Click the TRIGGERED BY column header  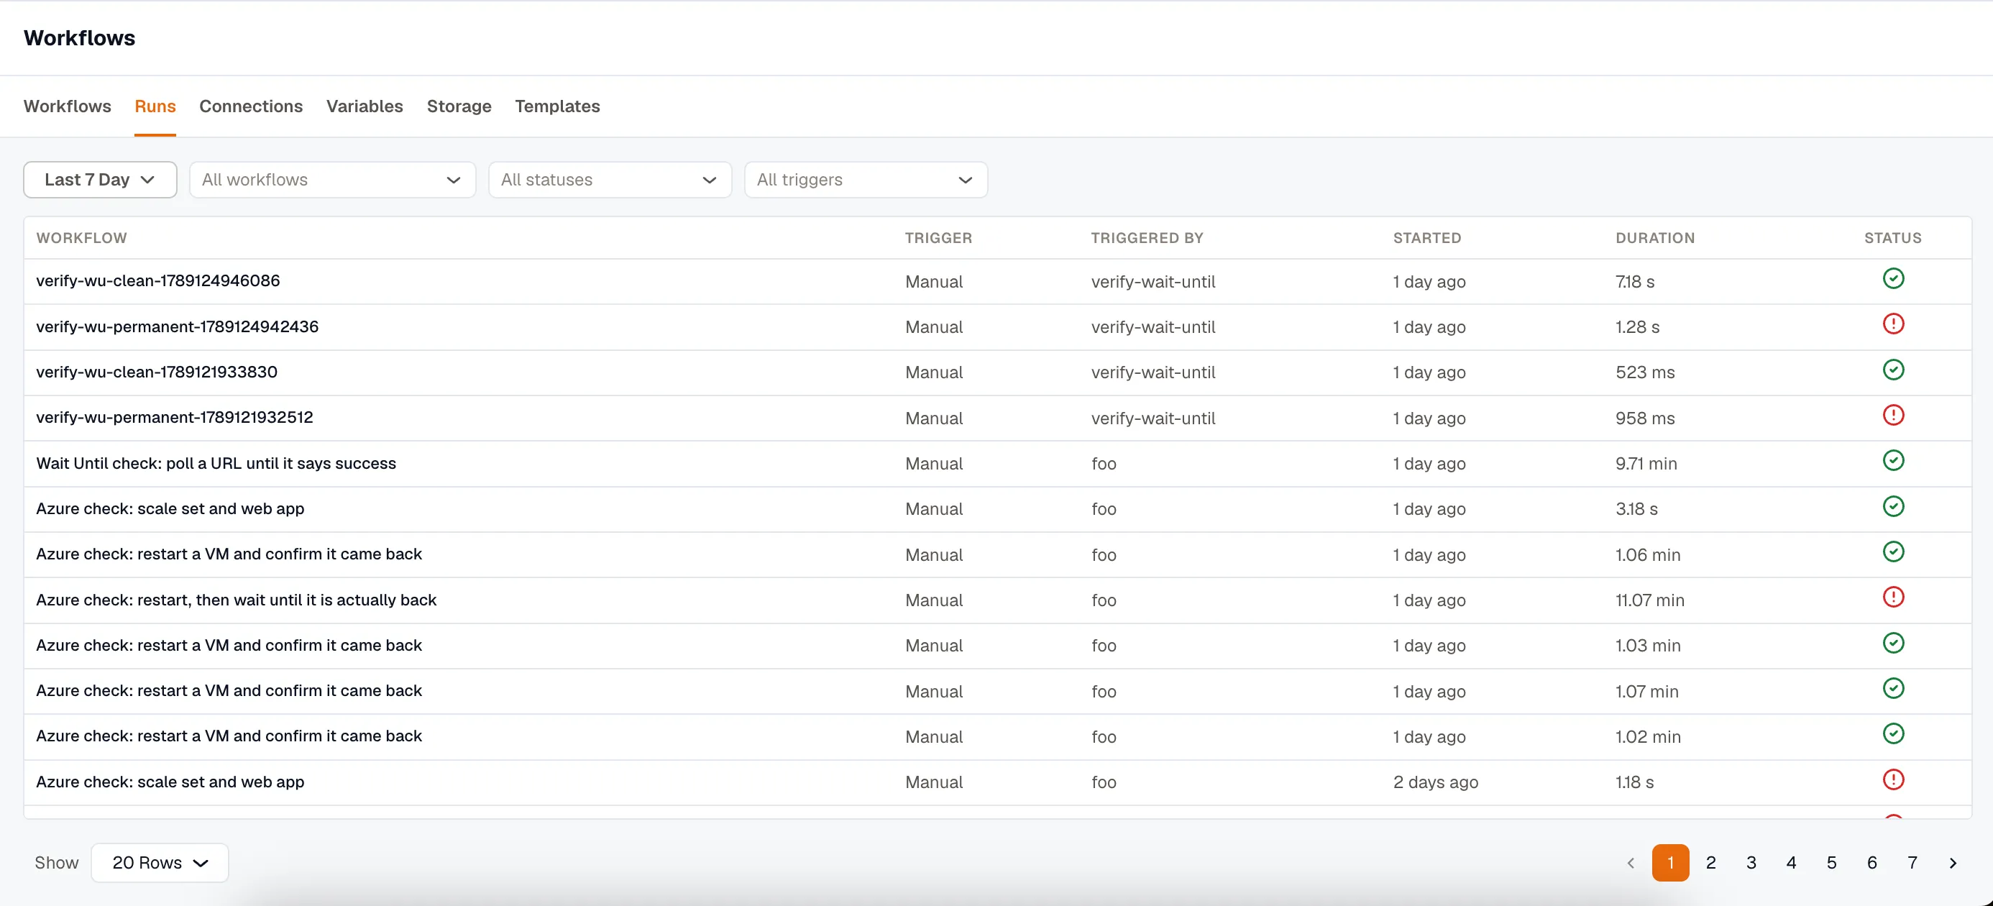click(x=1147, y=237)
